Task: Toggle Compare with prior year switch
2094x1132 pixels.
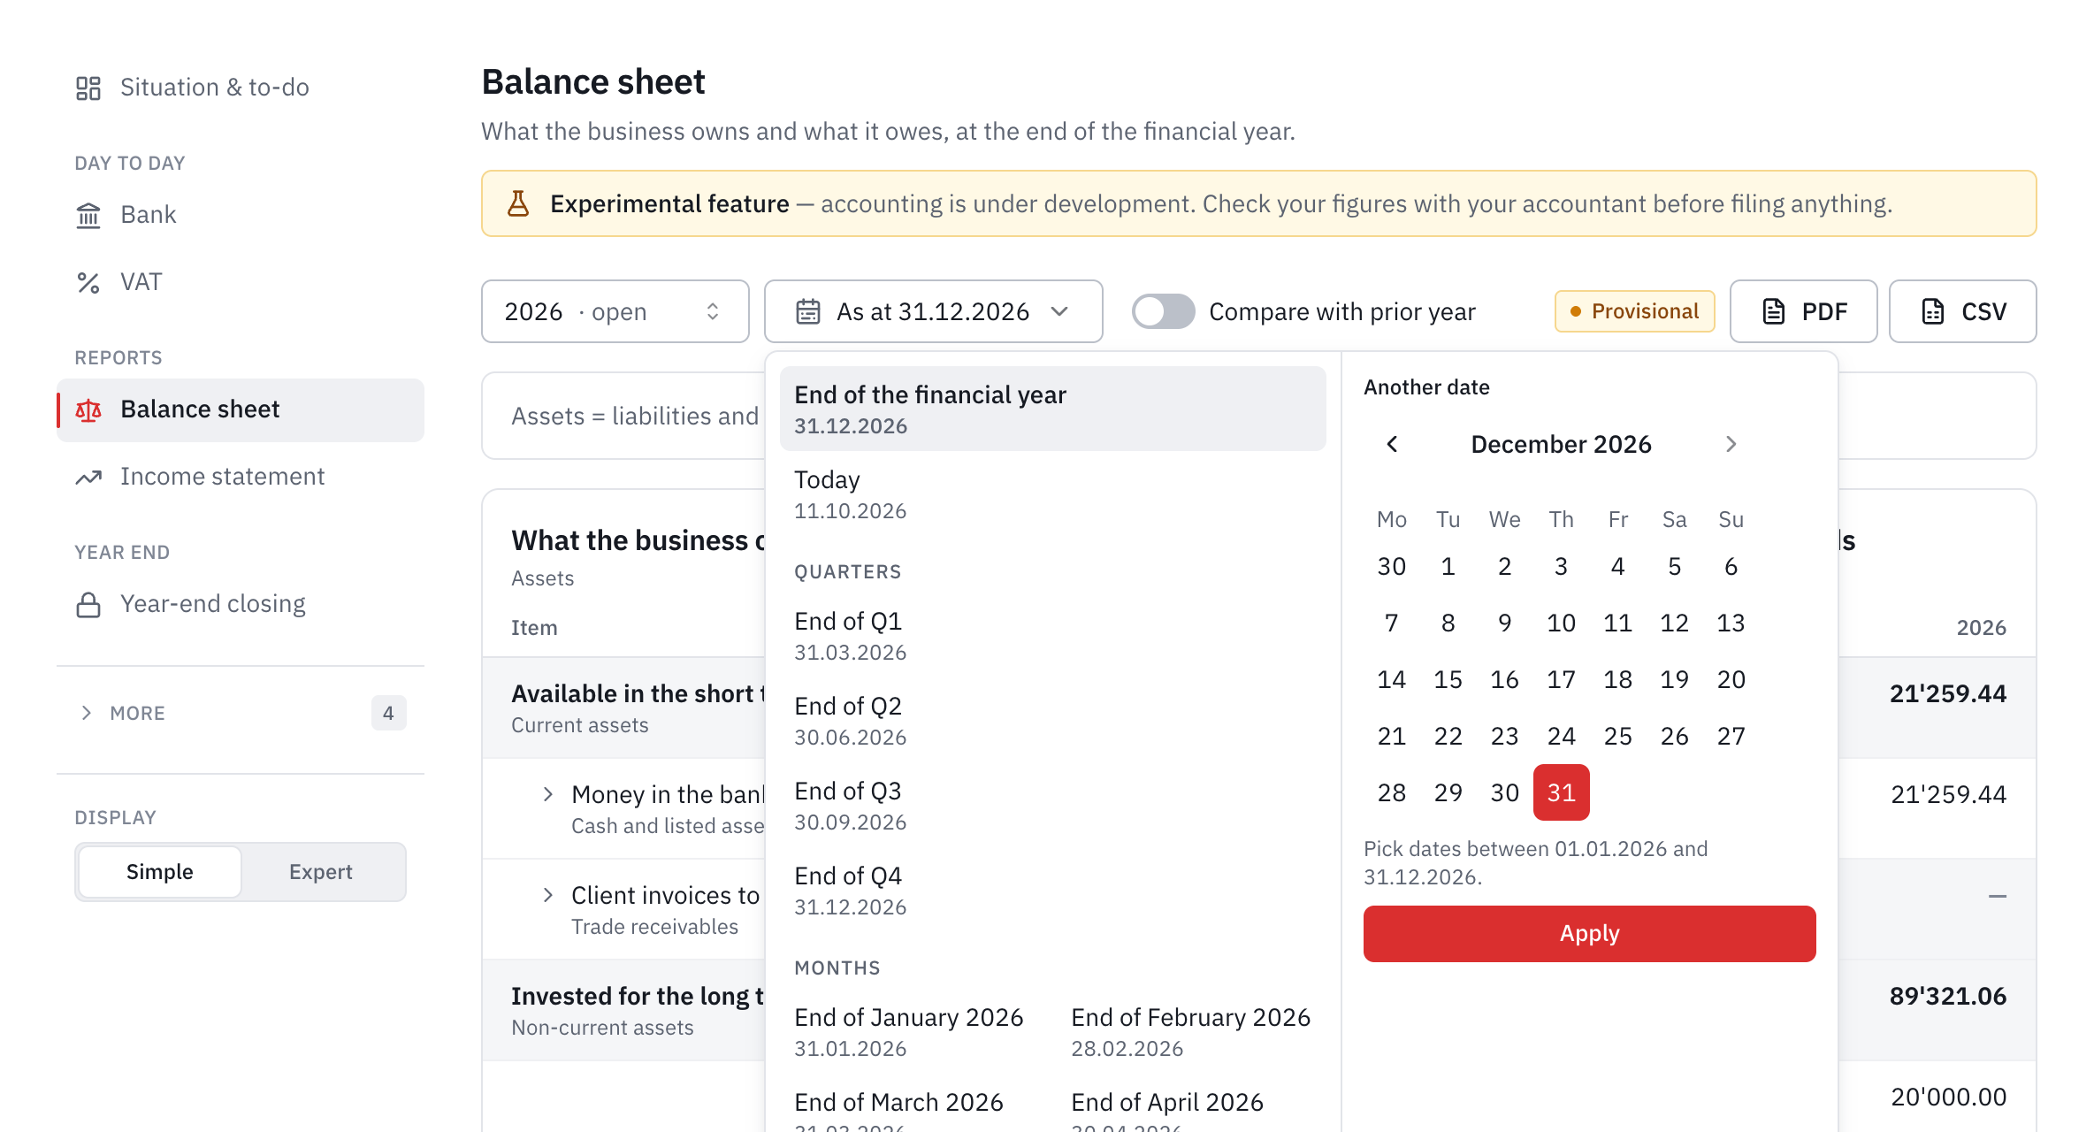Action: pos(1164,311)
